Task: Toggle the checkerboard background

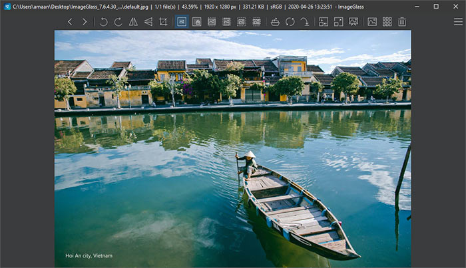Action: coord(387,22)
